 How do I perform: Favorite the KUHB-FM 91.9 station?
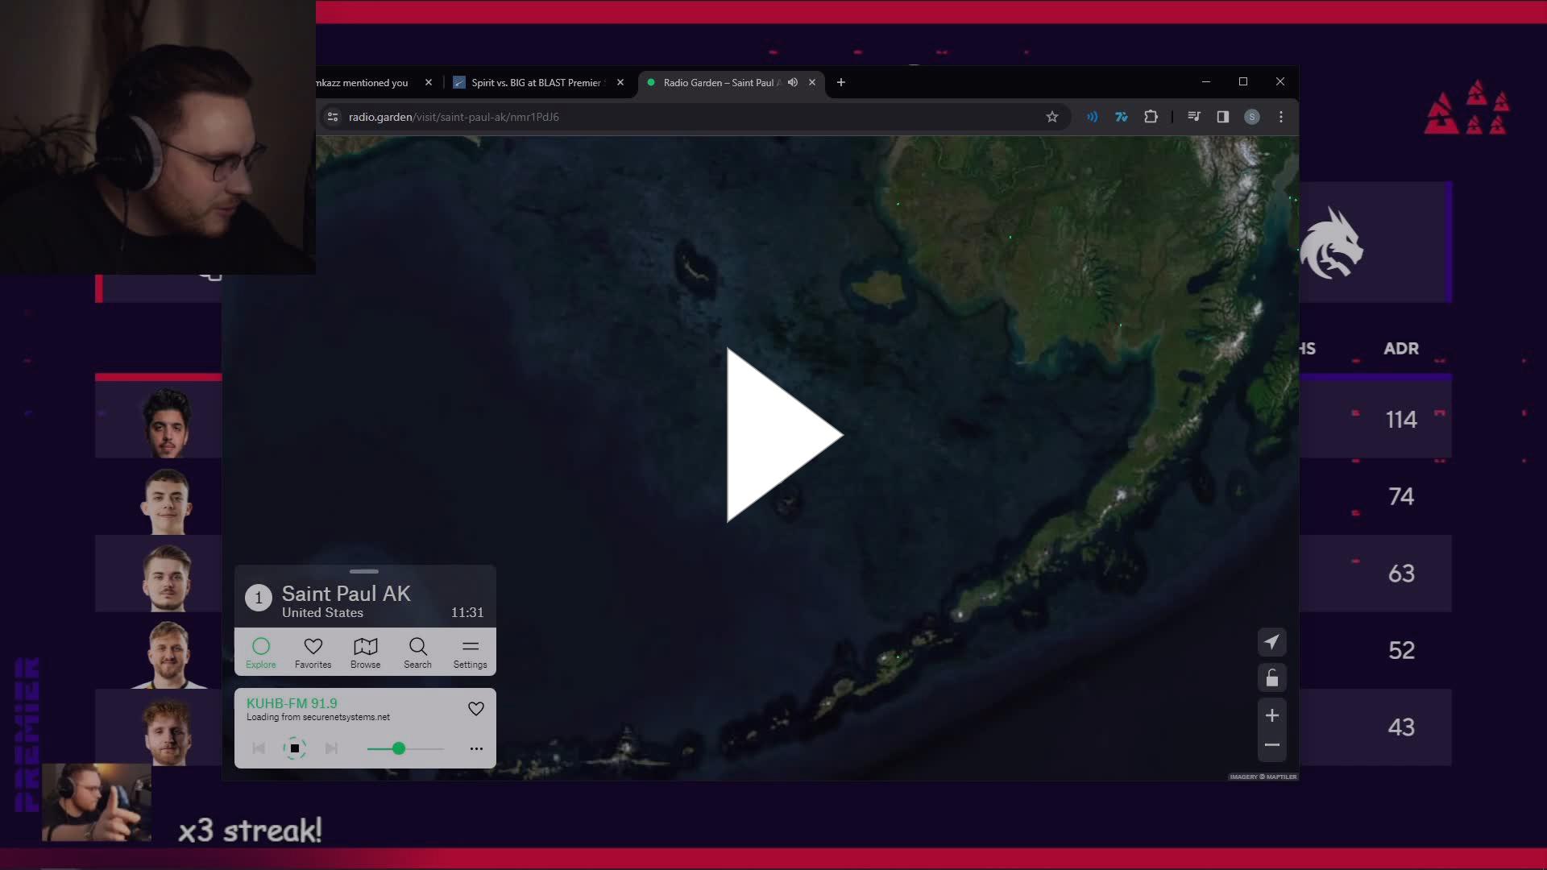[476, 708]
